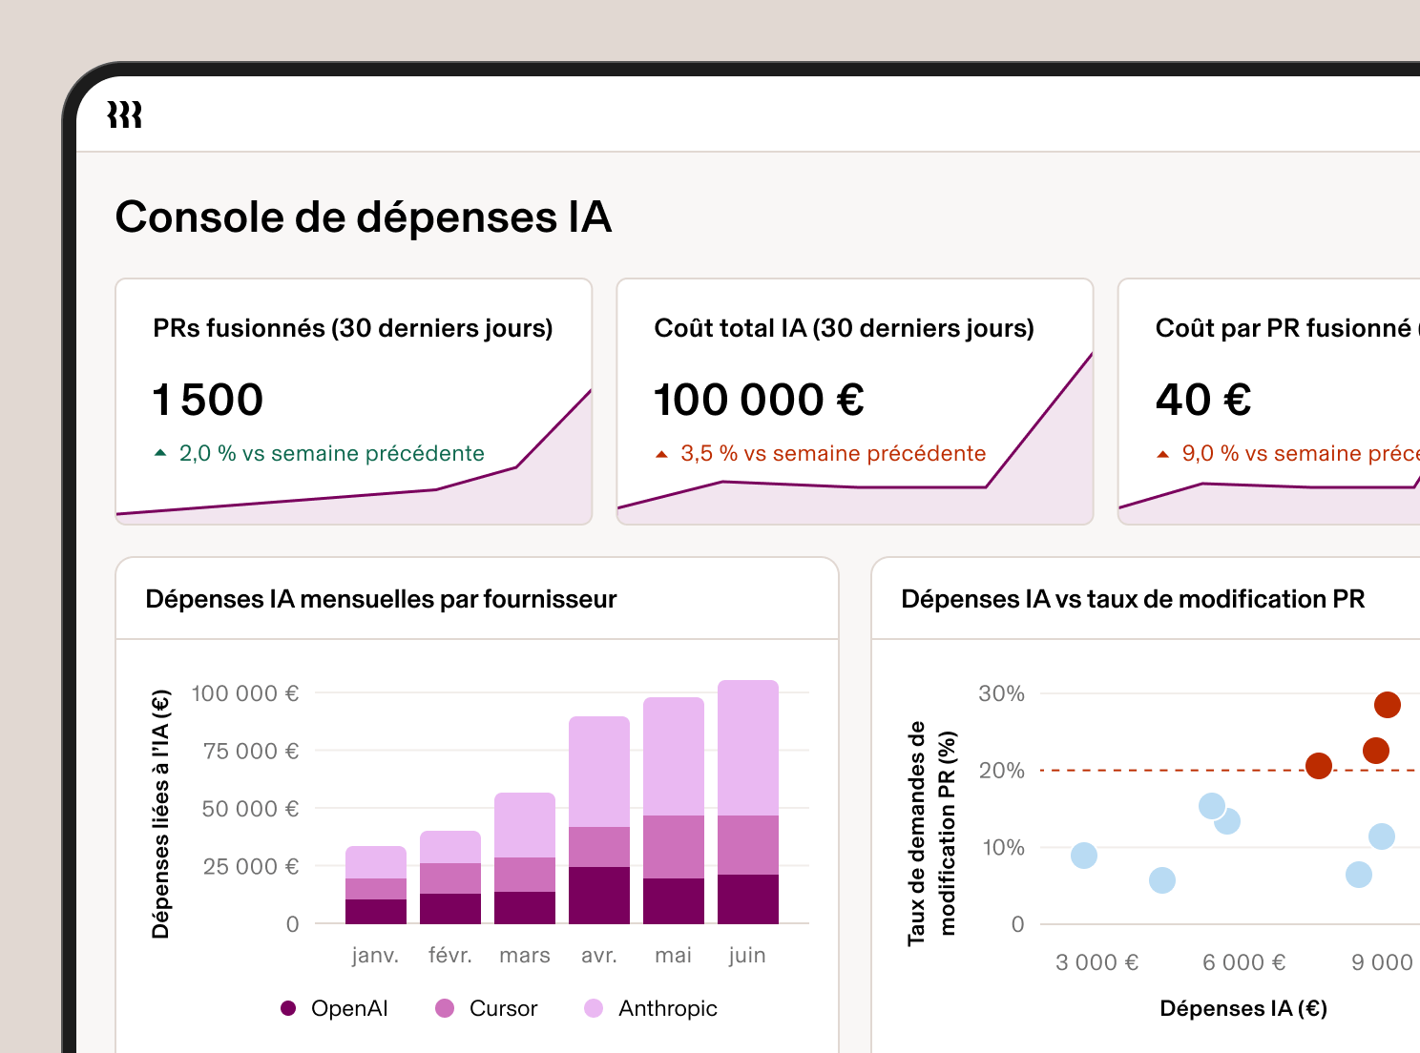Viewport: 1420px width, 1053px height.
Task: Open the 'Coût total IA (30 derniers jours)' card title
Action: (x=844, y=328)
